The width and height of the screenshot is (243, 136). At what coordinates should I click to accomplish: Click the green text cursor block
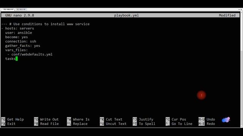click(17, 59)
